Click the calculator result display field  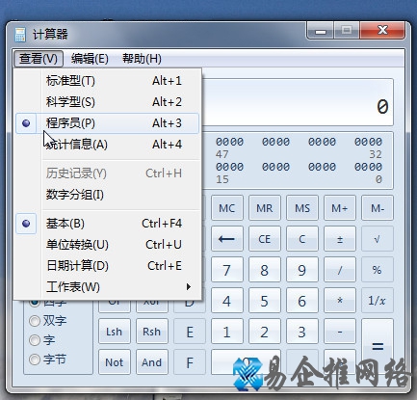[298, 102]
